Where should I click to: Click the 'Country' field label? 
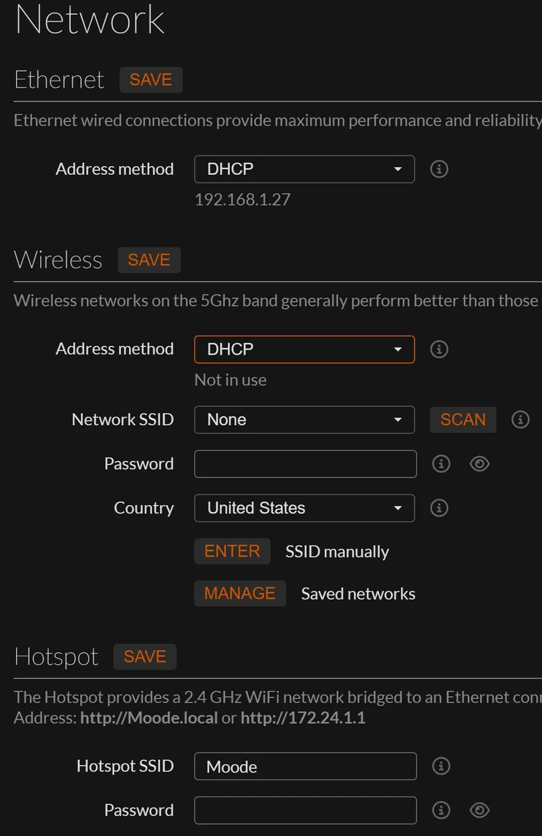click(144, 508)
